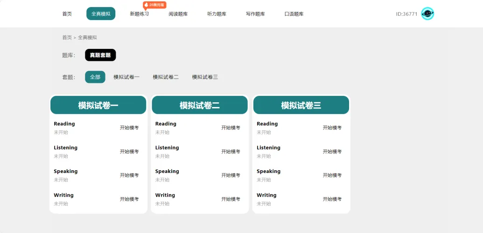
Task: Filter by 模拟试卷二
Action: pos(166,77)
